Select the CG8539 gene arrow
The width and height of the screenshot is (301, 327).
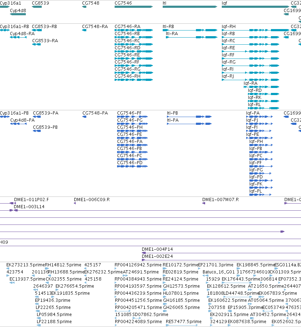click(x=37, y=7)
